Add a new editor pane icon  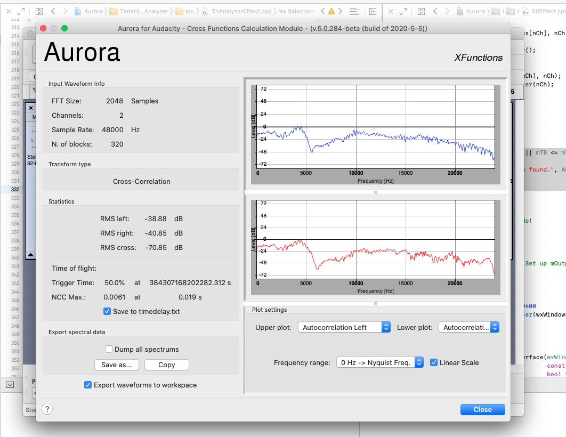373,12
